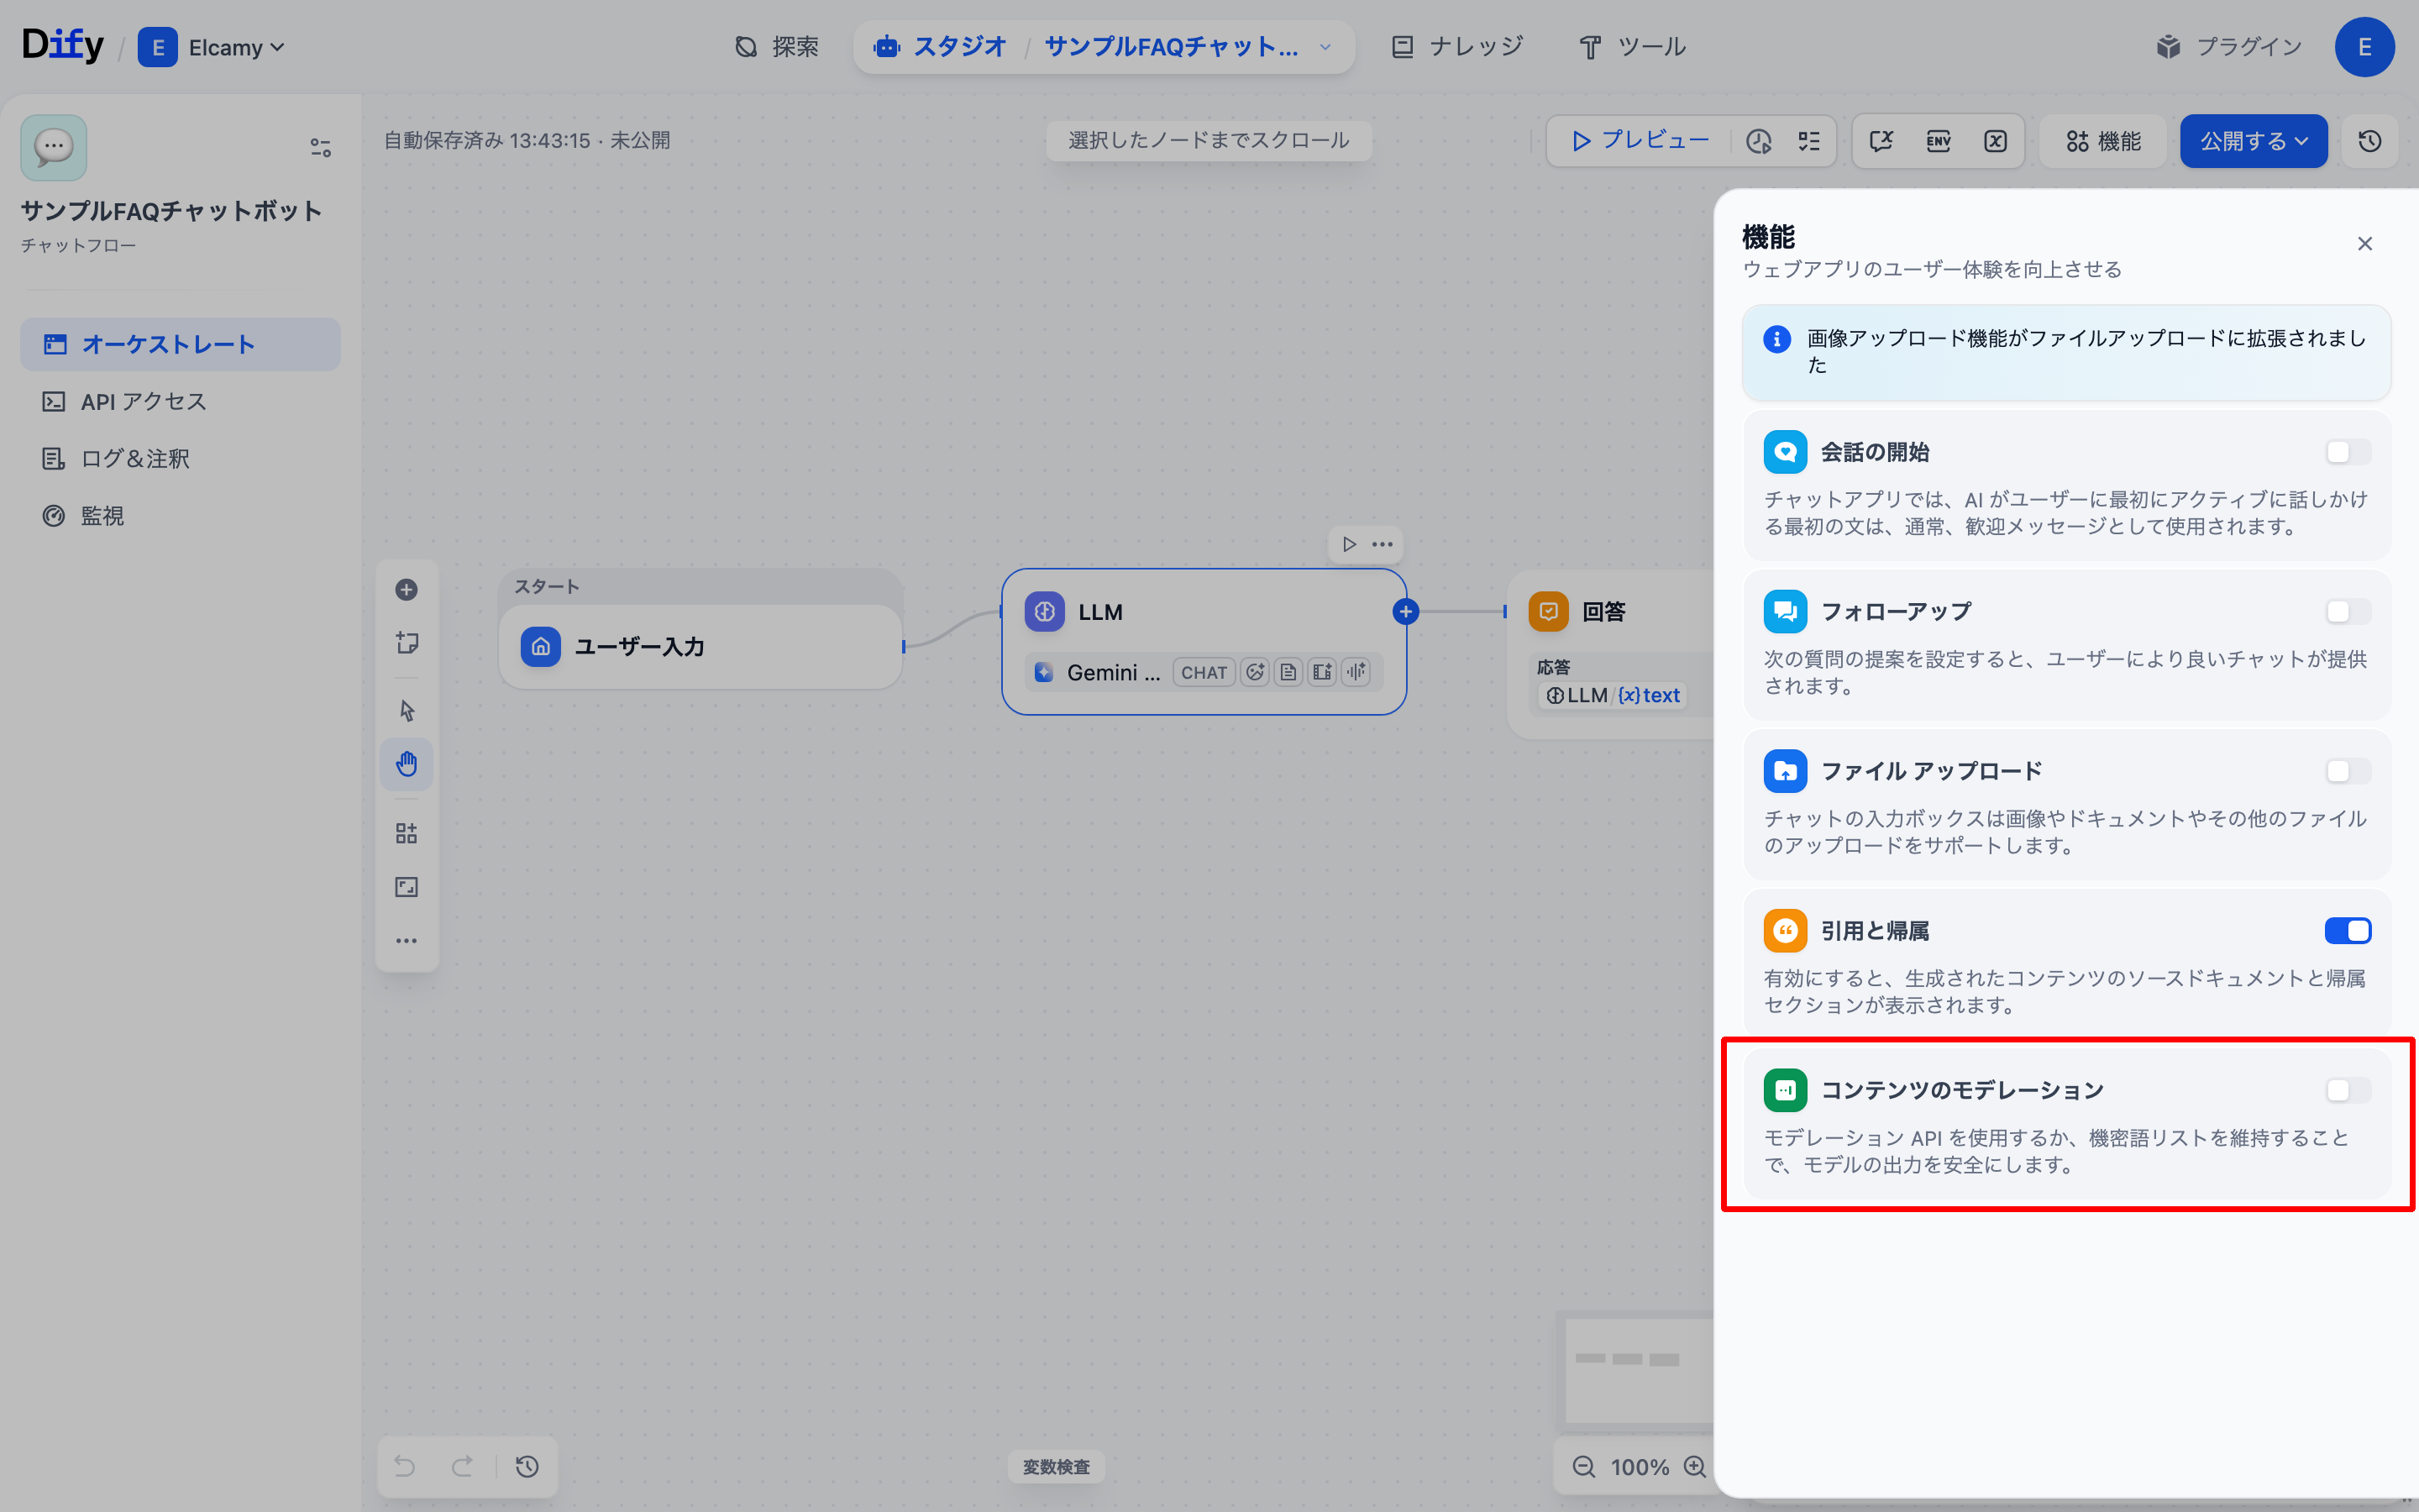Image resolution: width=2419 pixels, height=1512 pixels.
Task: Expand the サンプルFAQチャット app switcher chevron
Action: 1325,47
